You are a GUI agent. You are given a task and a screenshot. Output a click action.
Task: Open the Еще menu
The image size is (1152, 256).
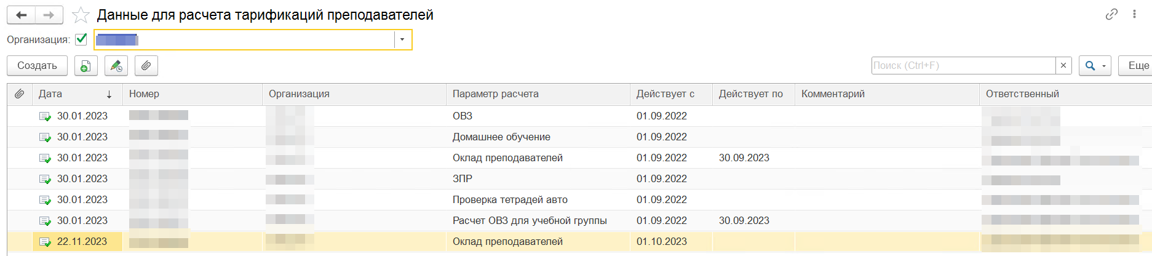tap(1138, 66)
